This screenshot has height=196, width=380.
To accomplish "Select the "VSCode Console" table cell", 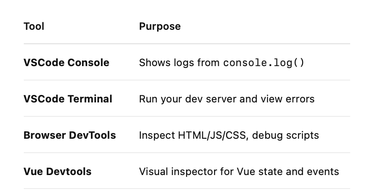I will [66, 62].
